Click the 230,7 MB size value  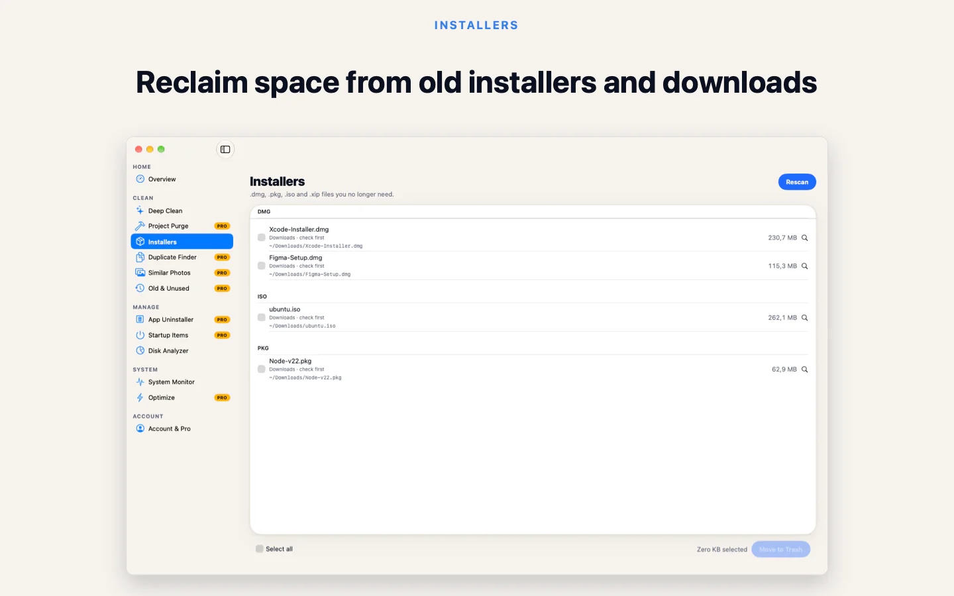[x=782, y=238]
